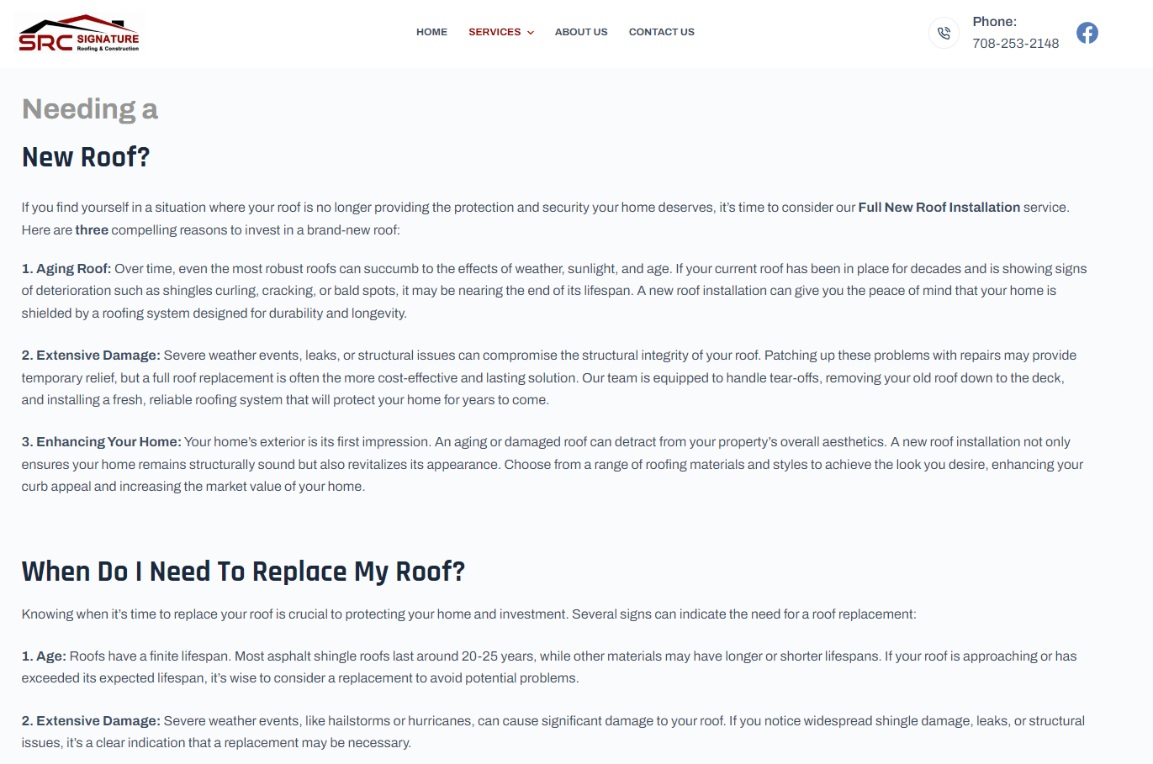1153x764 pixels.
Task: Click the bold word "three" in intro
Action: [92, 230]
